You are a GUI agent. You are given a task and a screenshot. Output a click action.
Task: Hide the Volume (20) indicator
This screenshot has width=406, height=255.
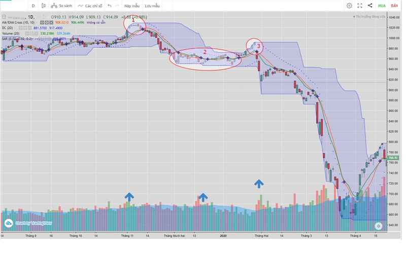tap(27, 33)
